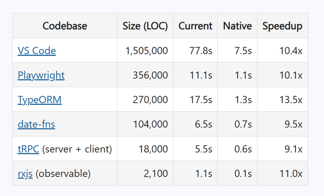
Task: Open the Playwright link
Action: click(41, 75)
